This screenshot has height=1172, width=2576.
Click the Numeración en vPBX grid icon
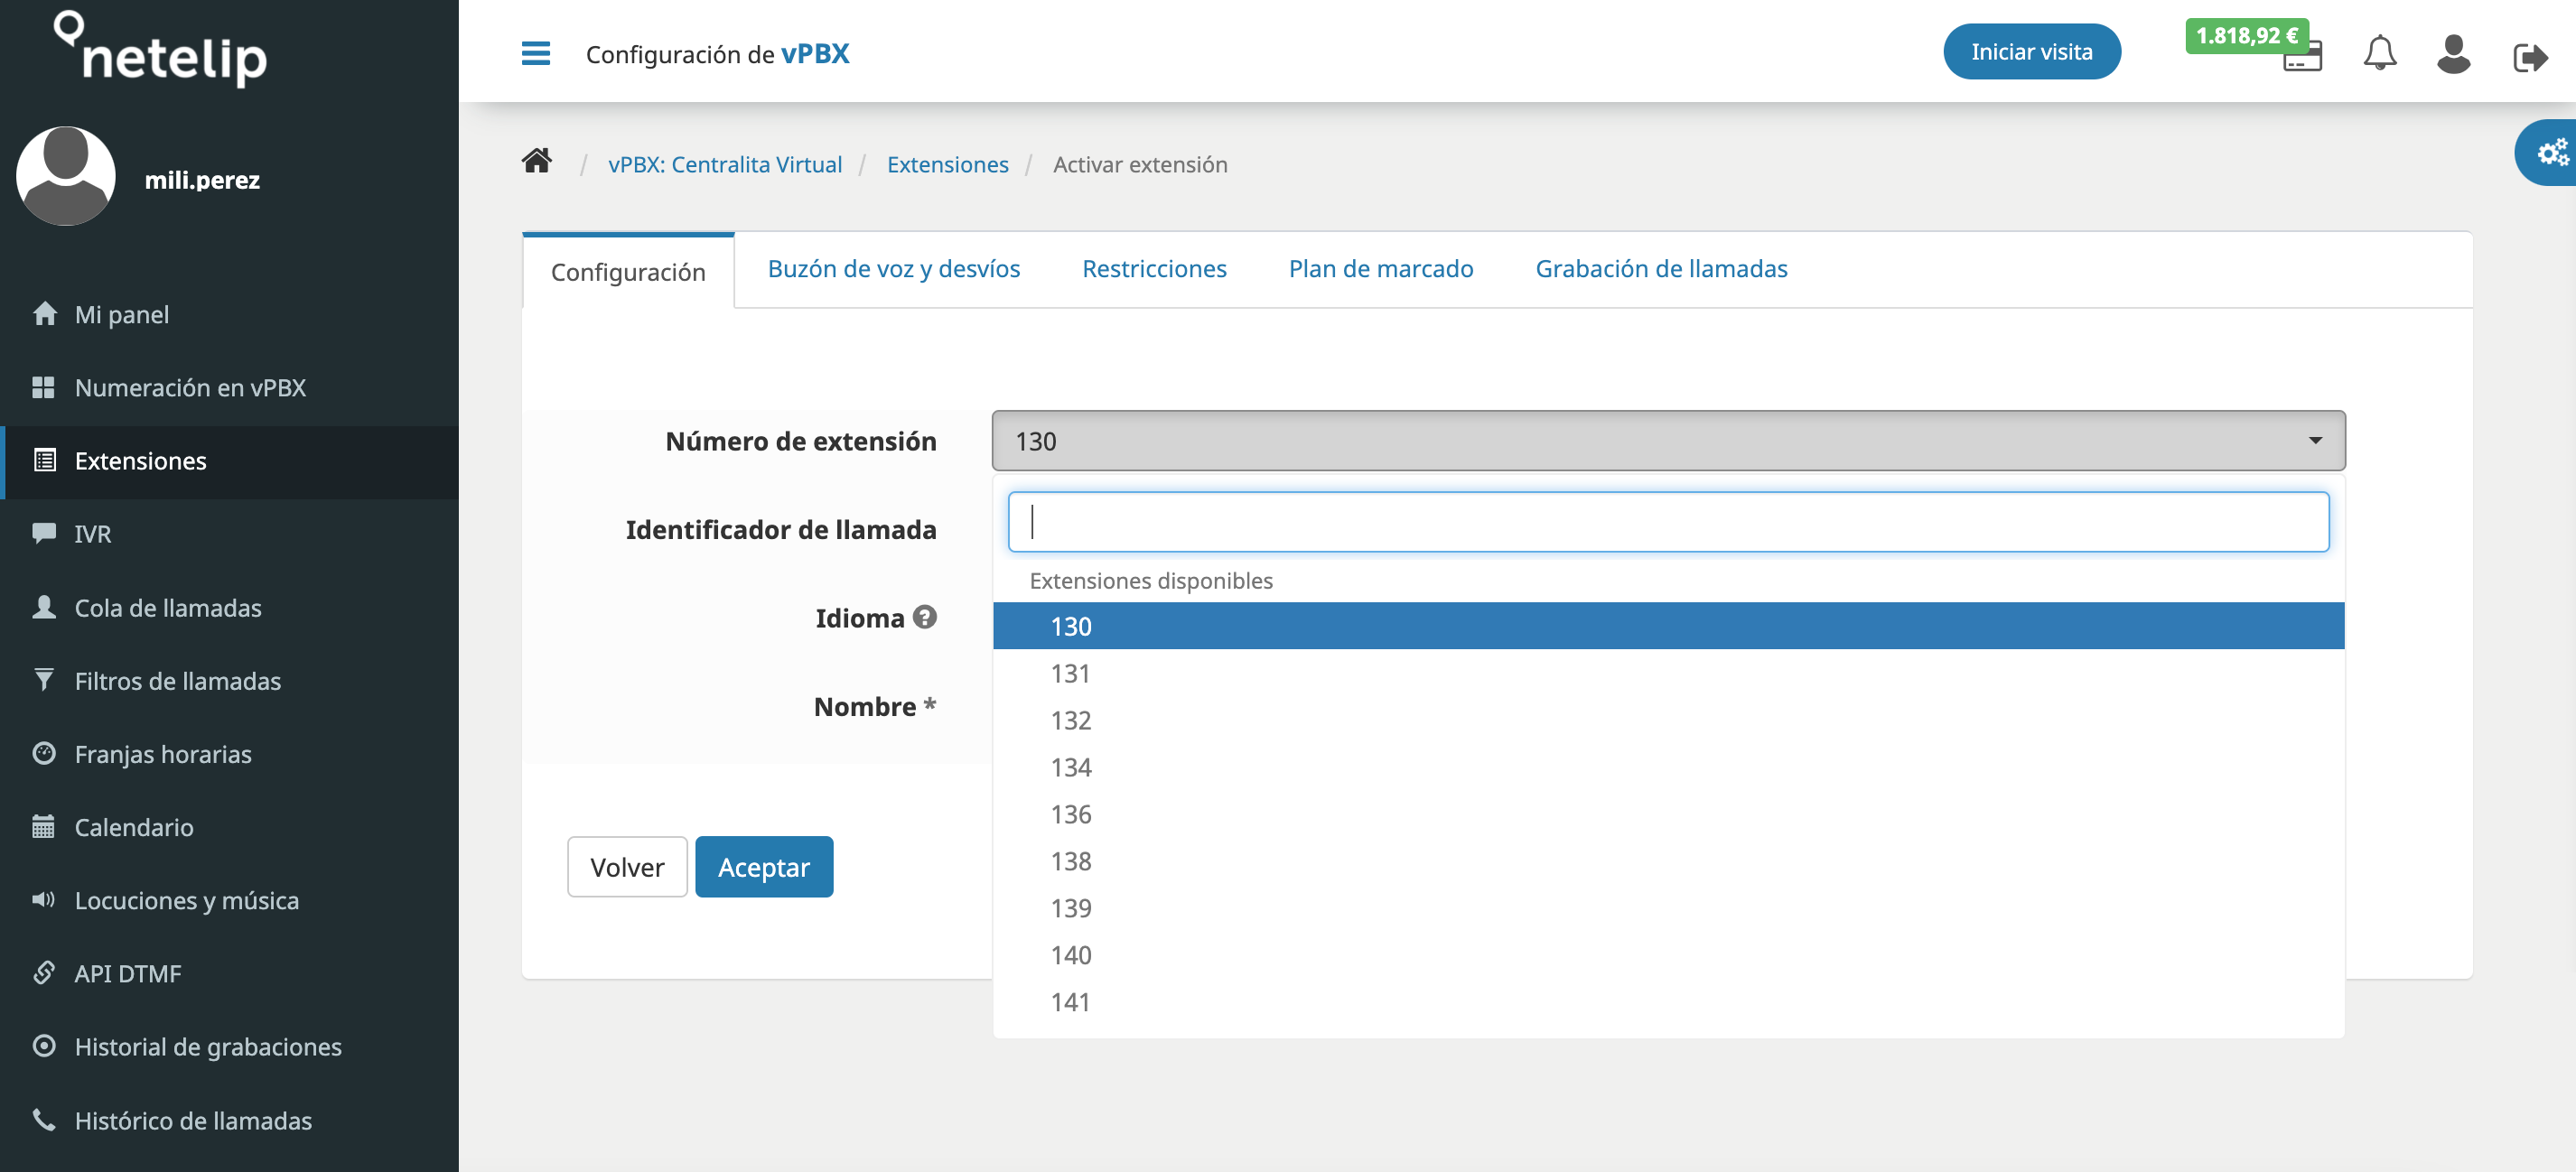click(x=43, y=387)
